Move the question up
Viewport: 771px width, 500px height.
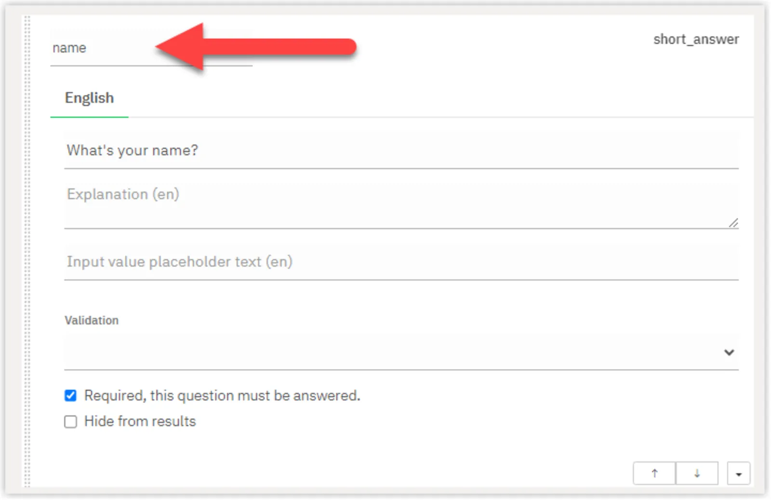coord(654,473)
